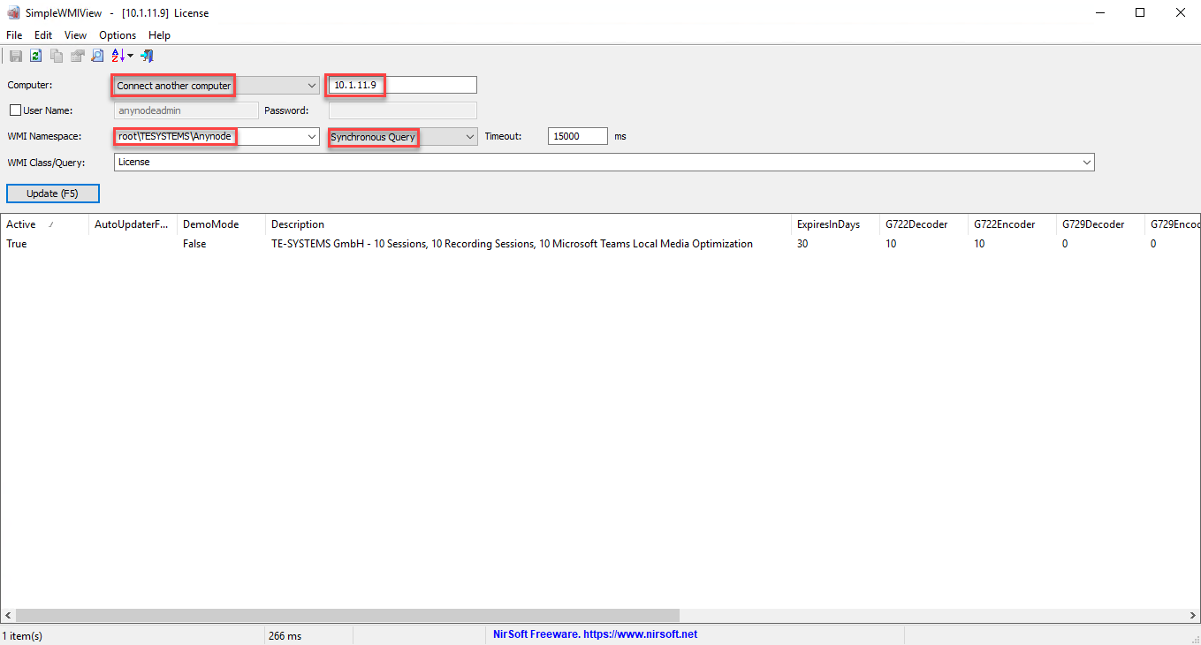The height and width of the screenshot is (645, 1201).
Task: Expand the WMI Class/Query dropdown
Action: [1086, 162]
